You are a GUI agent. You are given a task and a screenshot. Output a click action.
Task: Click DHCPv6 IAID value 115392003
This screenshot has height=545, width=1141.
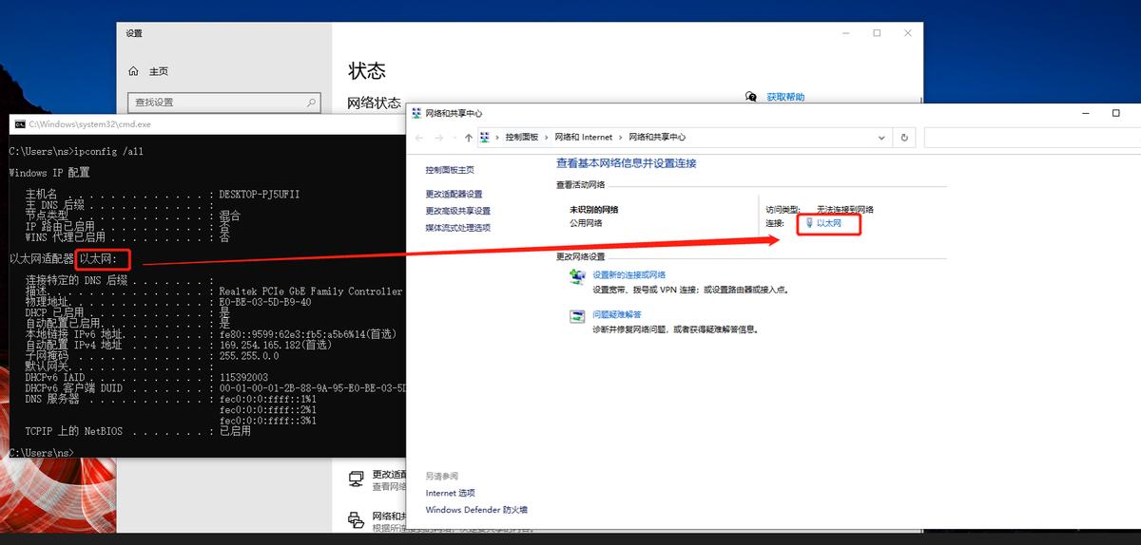pos(245,377)
